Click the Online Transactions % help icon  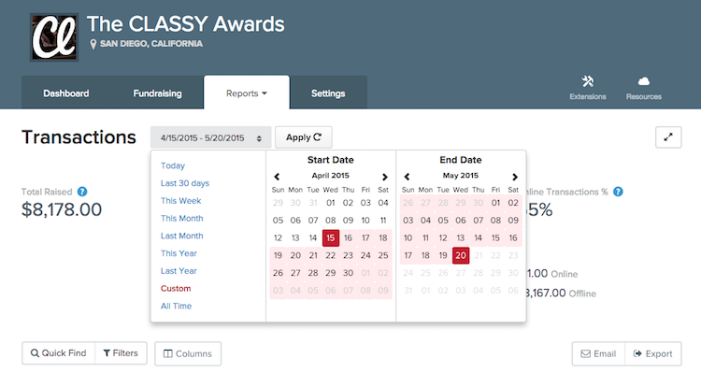point(618,192)
